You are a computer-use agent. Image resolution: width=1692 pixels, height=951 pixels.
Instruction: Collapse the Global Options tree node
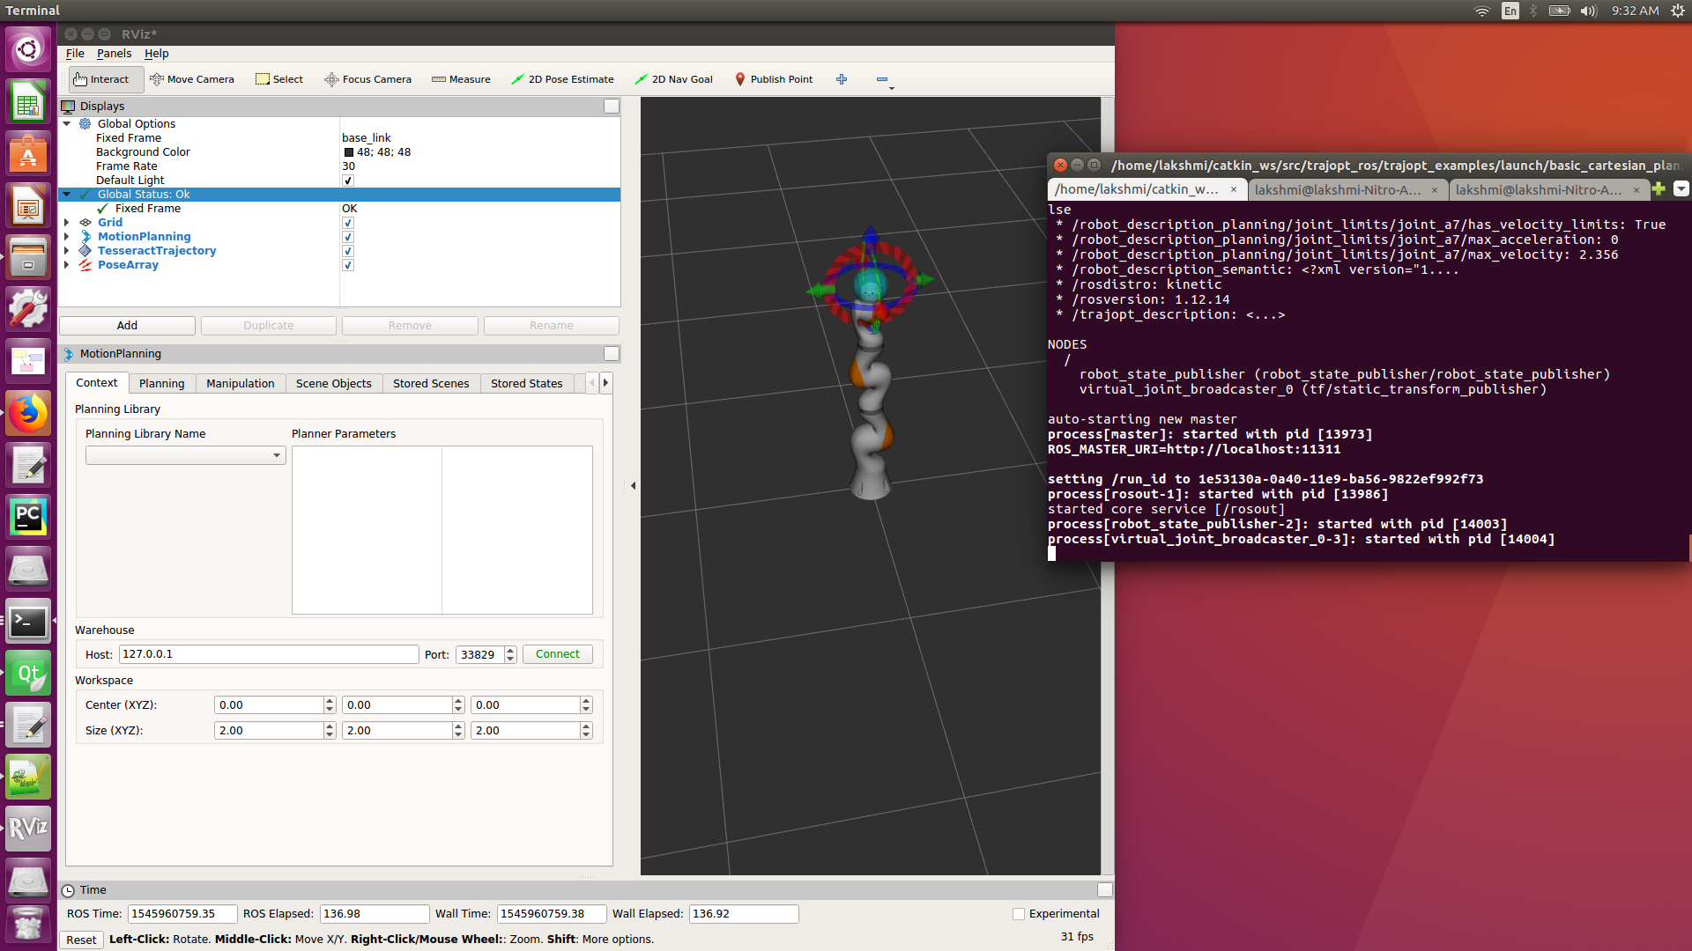click(x=67, y=124)
